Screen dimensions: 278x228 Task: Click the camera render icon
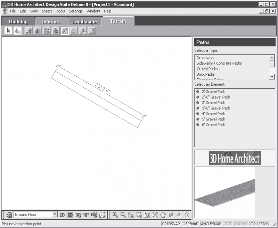[x=94, y=215]
